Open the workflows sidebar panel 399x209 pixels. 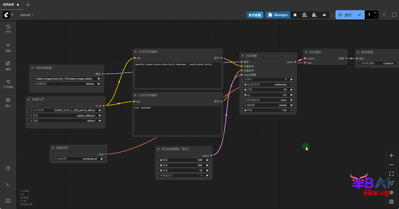click(8, 84)
